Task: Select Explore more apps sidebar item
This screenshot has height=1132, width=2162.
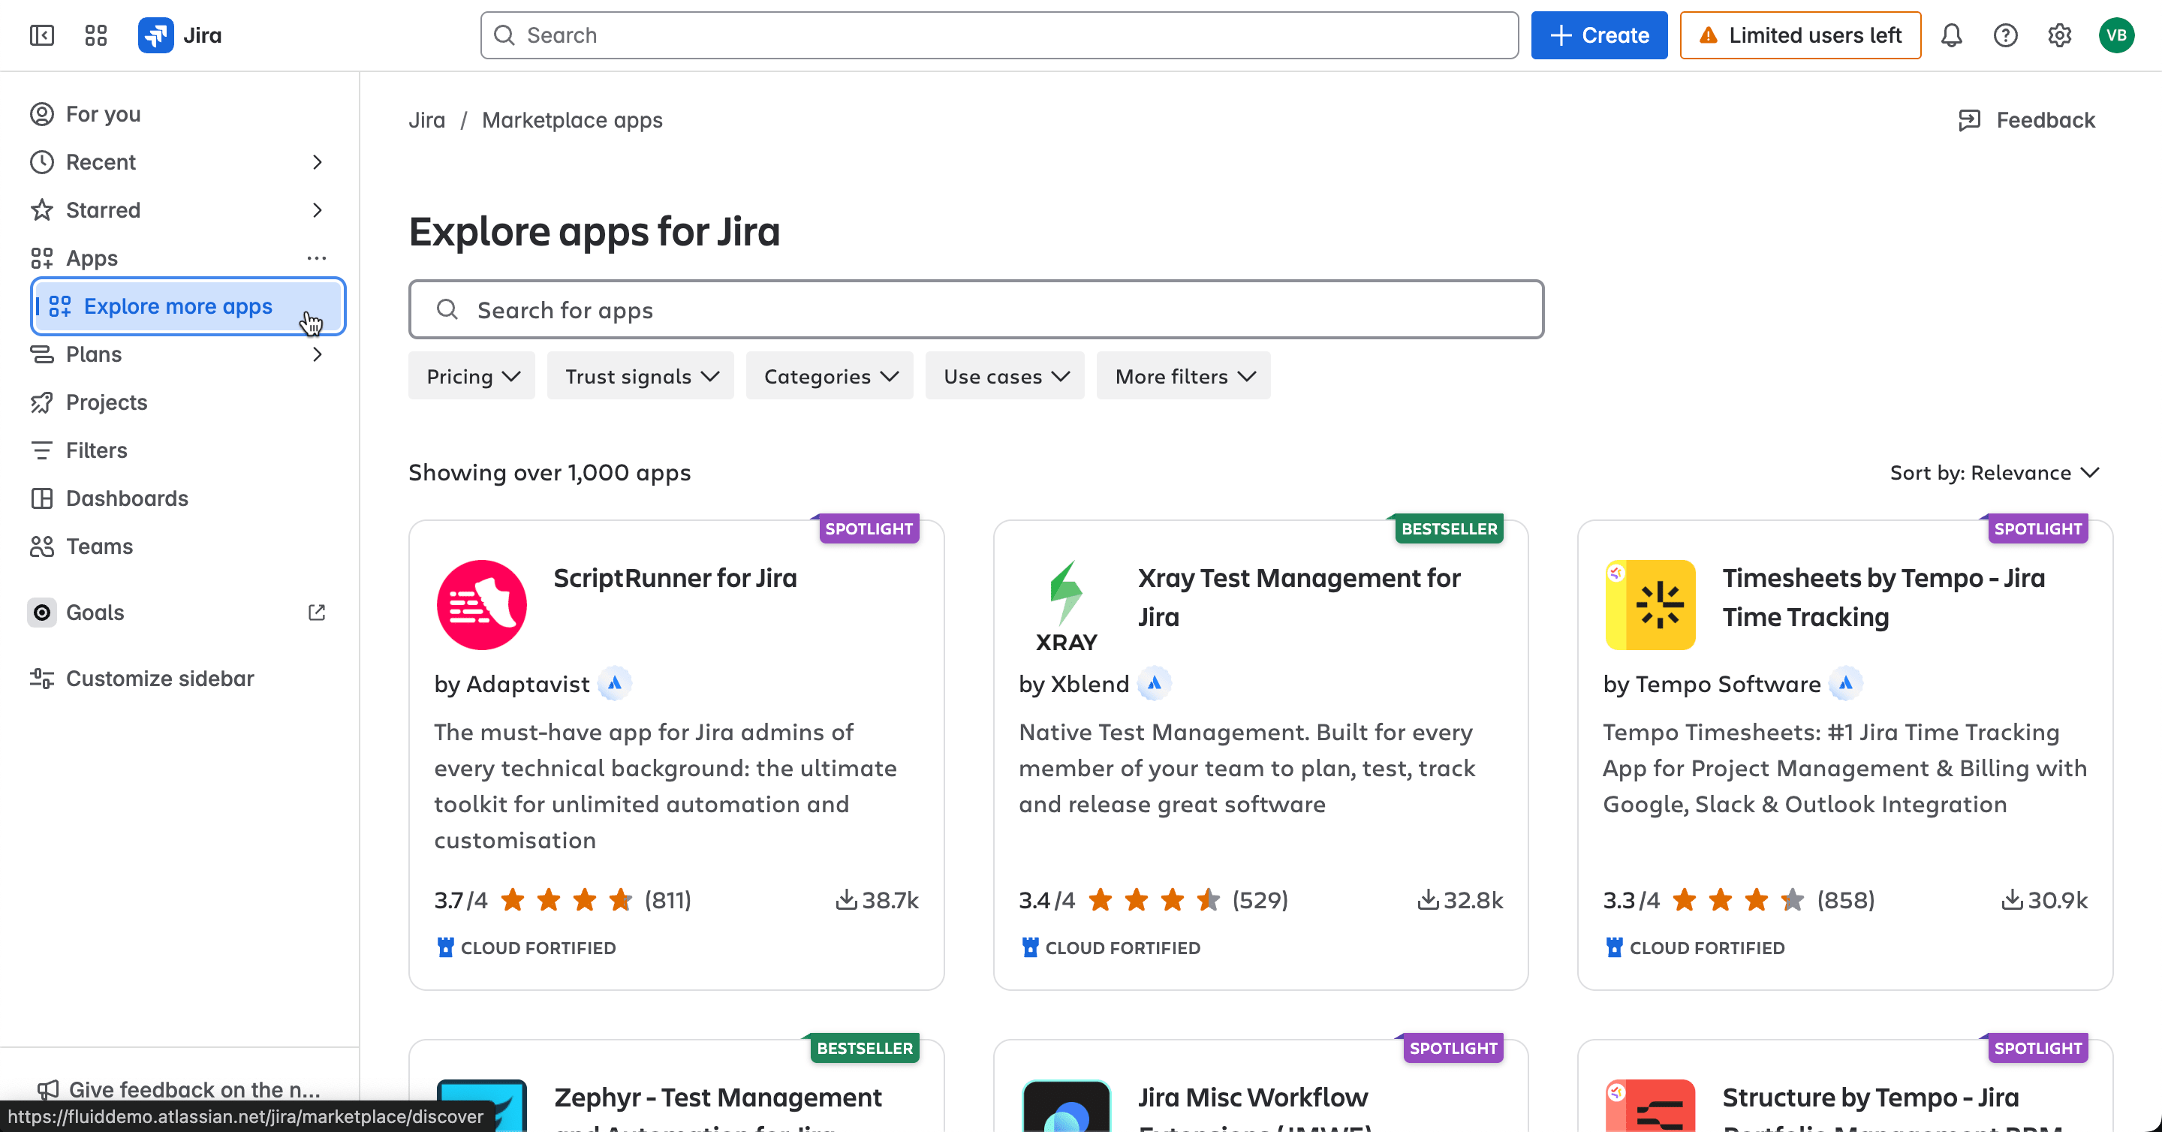Action: pos(188,306)
